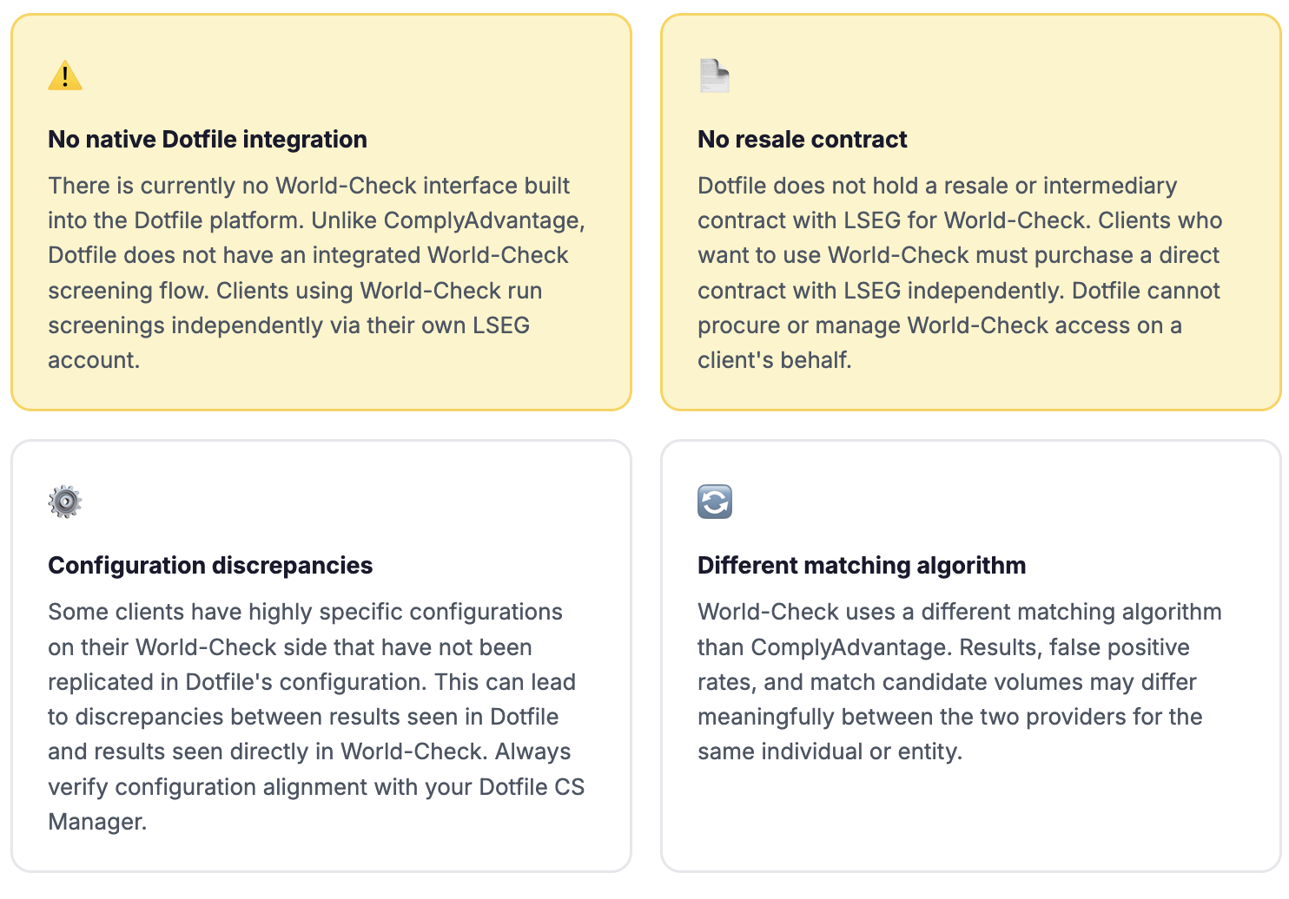
Task: Select the 'No native Dotfile integration' heading
Action: click(208, 140)
